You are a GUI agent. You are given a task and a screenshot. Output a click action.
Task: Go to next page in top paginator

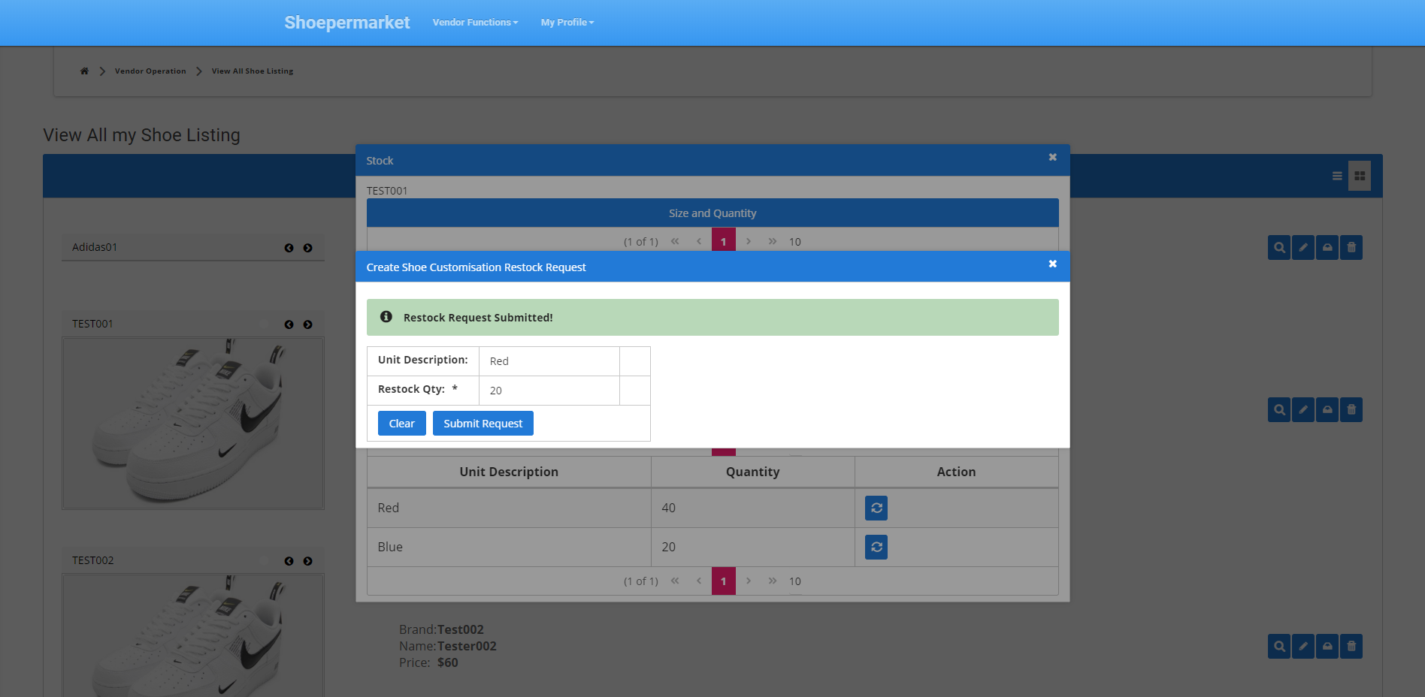point(749,241)
